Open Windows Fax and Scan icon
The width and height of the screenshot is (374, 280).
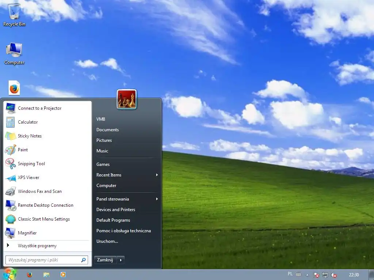point(11,191)
